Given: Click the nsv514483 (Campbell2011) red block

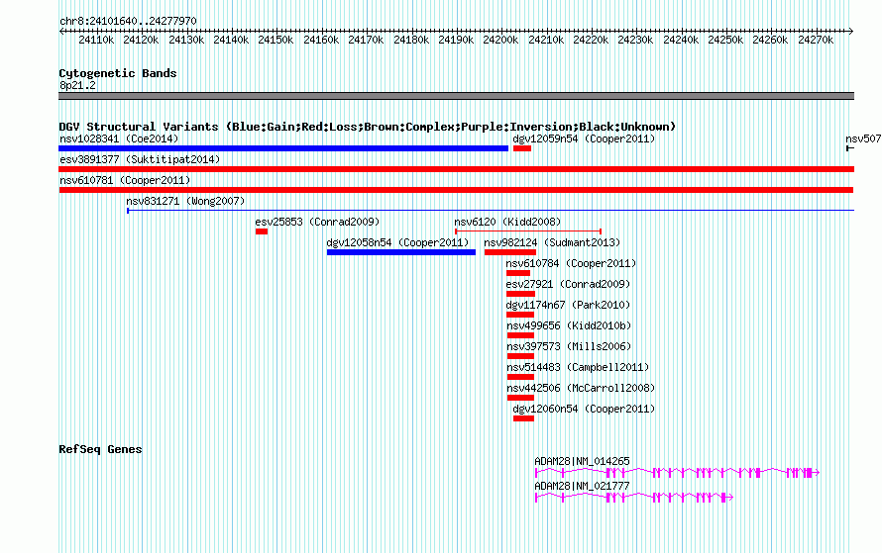Looking at the screenshot, I should tap(520, 377).
